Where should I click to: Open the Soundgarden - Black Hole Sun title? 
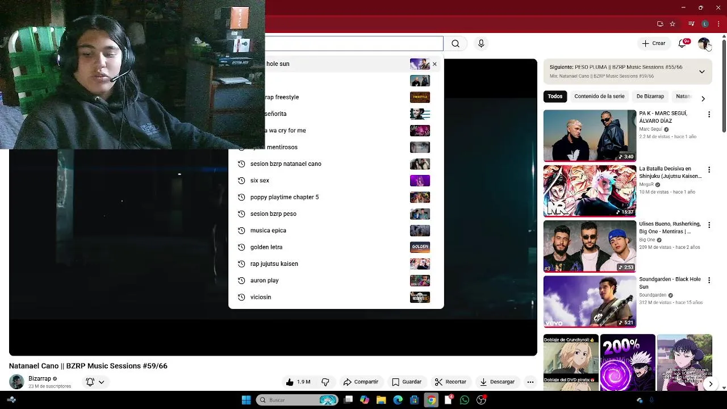tap(670, 283)
